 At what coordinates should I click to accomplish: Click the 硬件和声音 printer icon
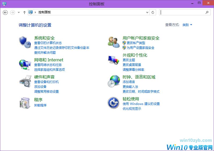coord(25,81)
